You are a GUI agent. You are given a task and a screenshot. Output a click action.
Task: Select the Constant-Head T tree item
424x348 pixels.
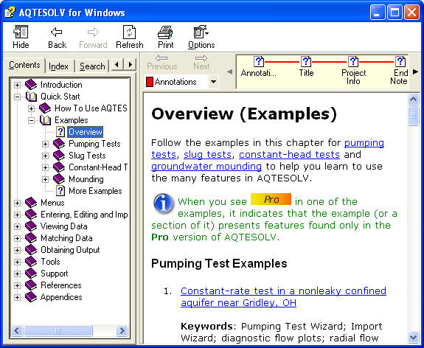point(98,167)
